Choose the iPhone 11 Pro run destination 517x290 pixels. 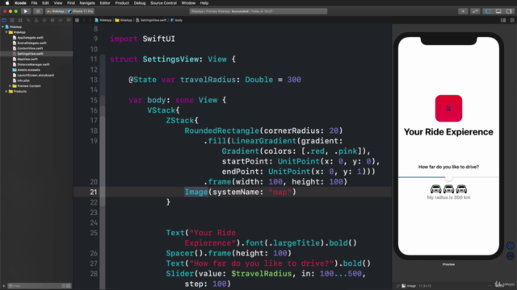click(81, 11)
